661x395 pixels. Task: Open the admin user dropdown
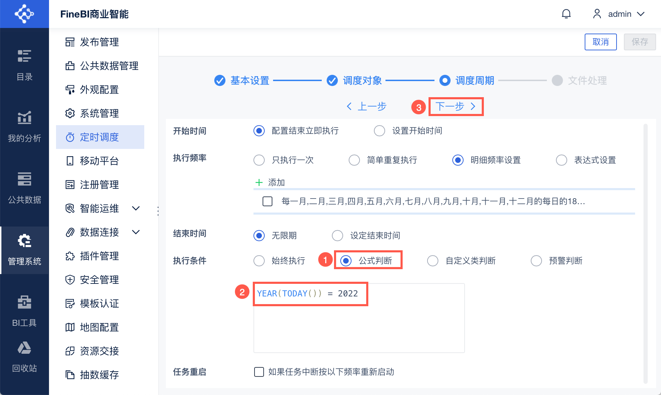[x=619, y=14]
